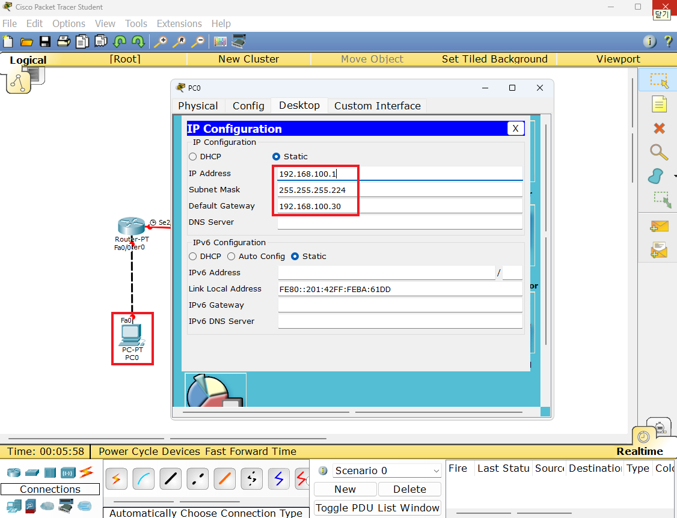Pick the Phone cable connection
Viewport: 677px width, 518px height.
pyautogui.click(x=252, y=479)
